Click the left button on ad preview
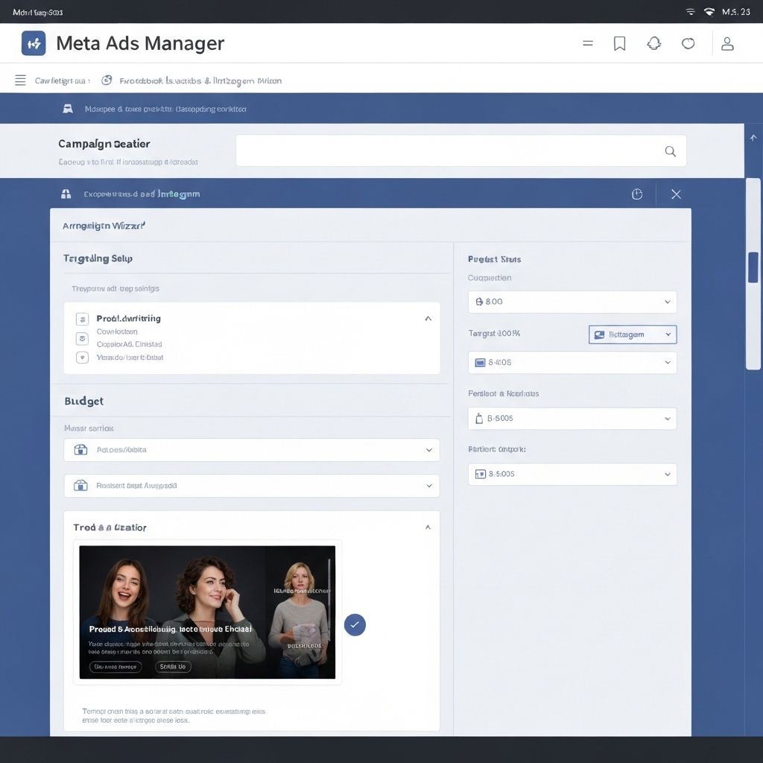The width and height of the screenshot is (763, 763). (x=115, y=667)
